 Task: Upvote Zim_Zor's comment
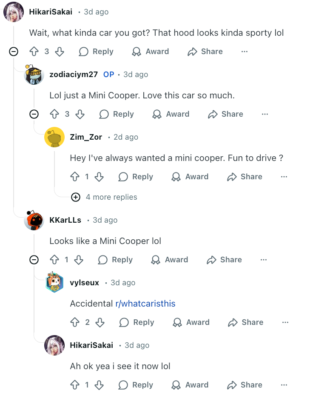(75, 177)
